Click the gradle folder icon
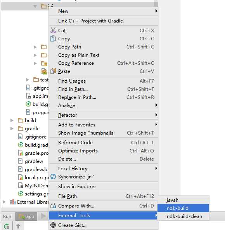This screenshot has width=225, height=230. [x=21, y=128]
